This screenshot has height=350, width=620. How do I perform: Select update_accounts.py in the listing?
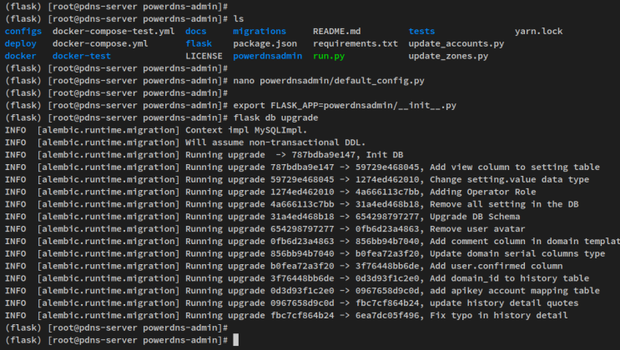click(456, 43)
